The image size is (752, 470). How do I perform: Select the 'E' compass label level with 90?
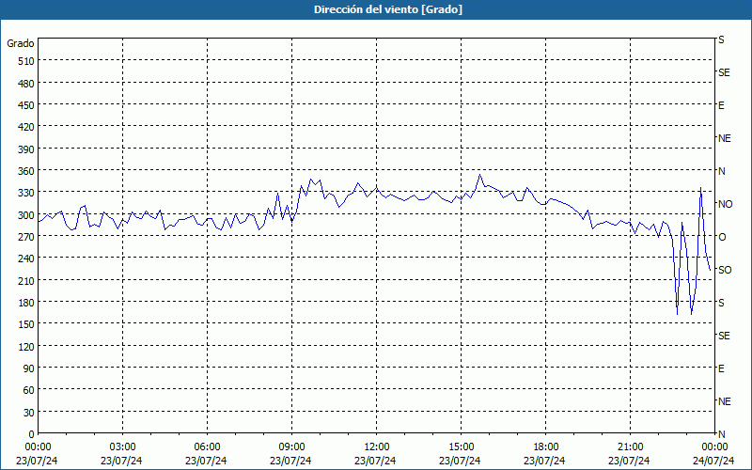pos(721,368)
